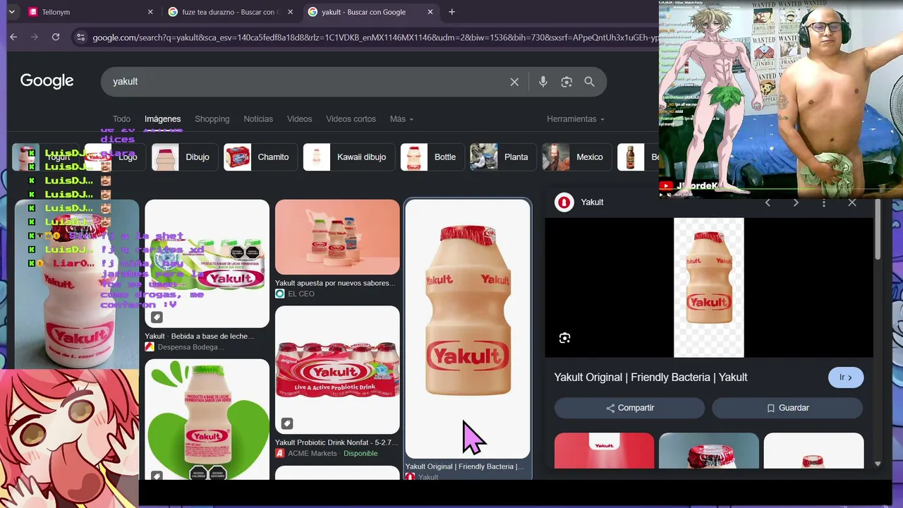Select the yakult - Buscar con Google tab
Image resolution: width=903 pixels, height=508 pixels.
pyautogui.click(x=370, y=12)
